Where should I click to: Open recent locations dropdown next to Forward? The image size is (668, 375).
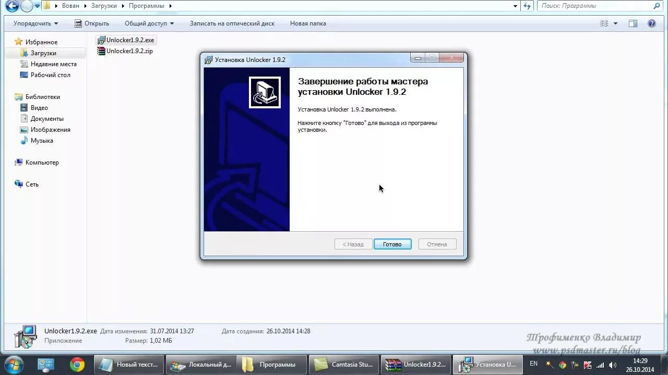click(x=37, y=6)
